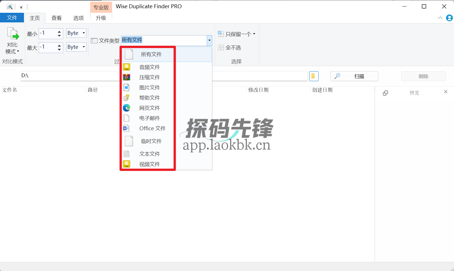Screen dimensions: 454x271
Task: Choose 电子邮件 from the file type list
Action: coord(167,118)
